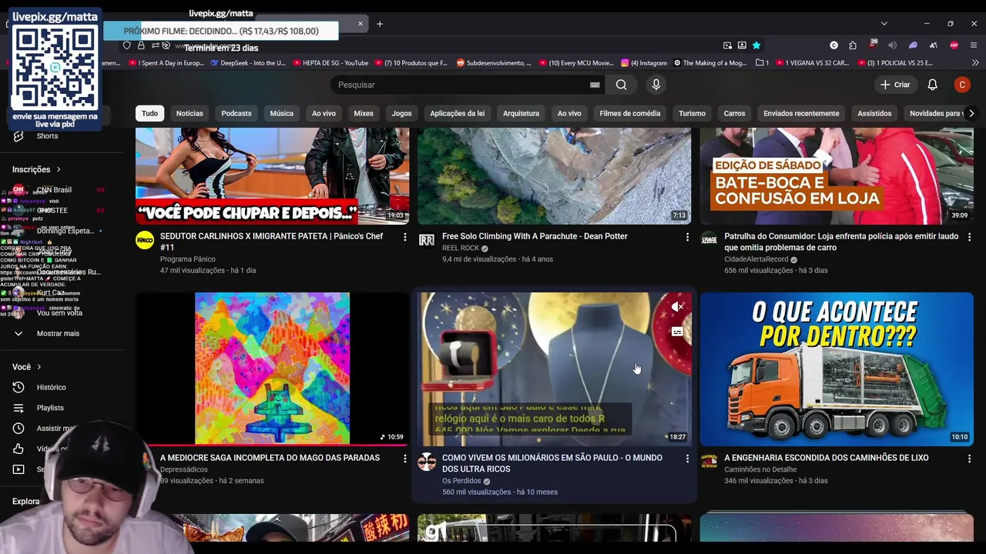Open Shorts from the sidebar
The width and height of the screenshot is (986, 554).
click(47, 136)
